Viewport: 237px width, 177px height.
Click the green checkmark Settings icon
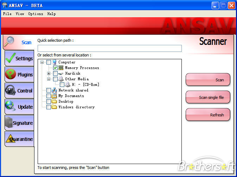click(x=11, y=58)
